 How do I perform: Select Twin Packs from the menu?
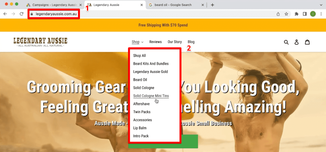tap(142, 112)
